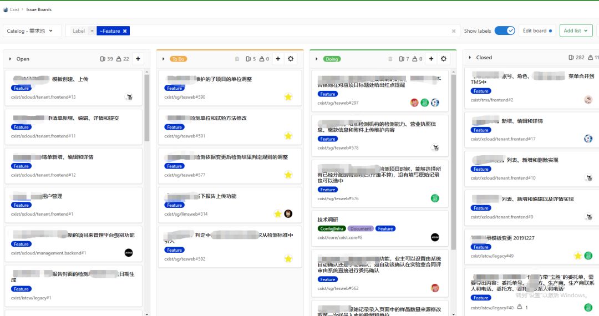
Task: Open the Catelog board selector dropdown
Action: point(32,31)
